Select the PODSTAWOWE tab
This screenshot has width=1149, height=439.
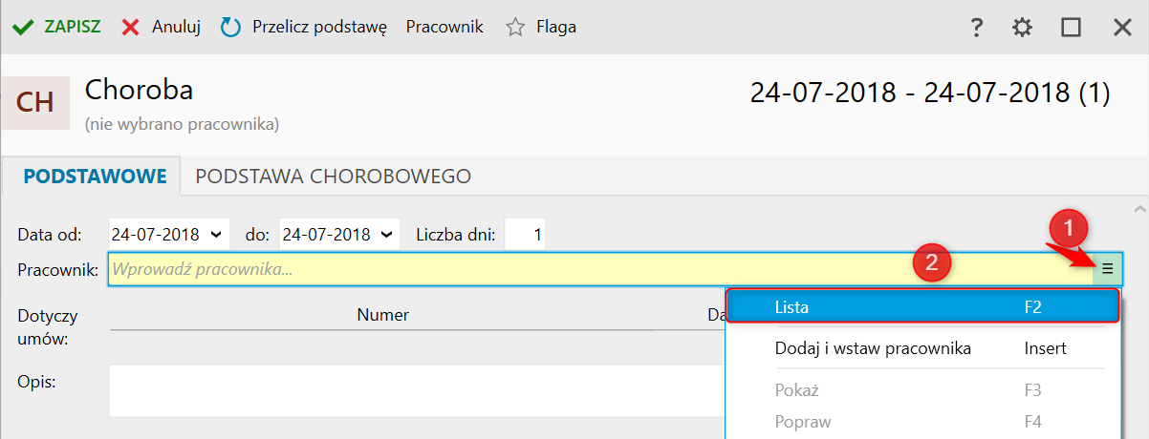point(95,177)
